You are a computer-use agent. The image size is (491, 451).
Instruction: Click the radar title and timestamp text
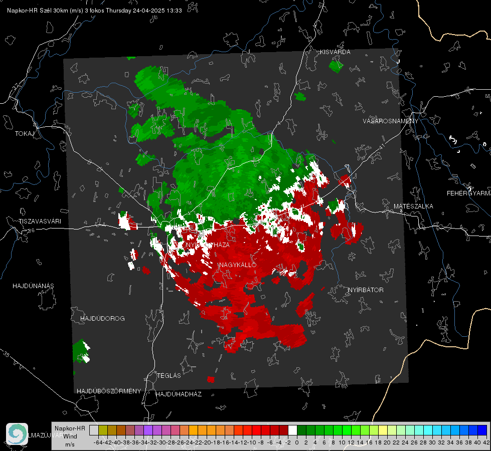click(94, 11)
